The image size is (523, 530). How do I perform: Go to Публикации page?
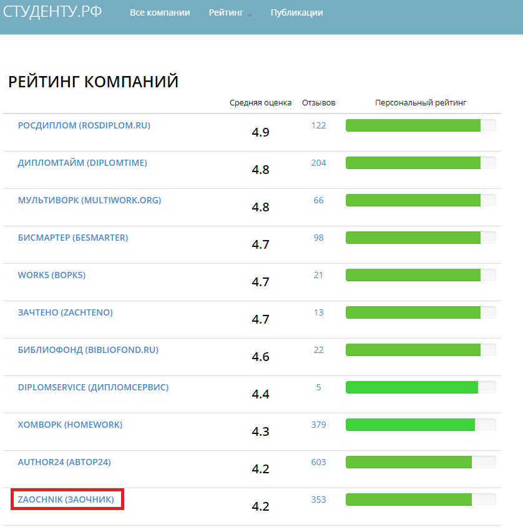click(296, 12)
